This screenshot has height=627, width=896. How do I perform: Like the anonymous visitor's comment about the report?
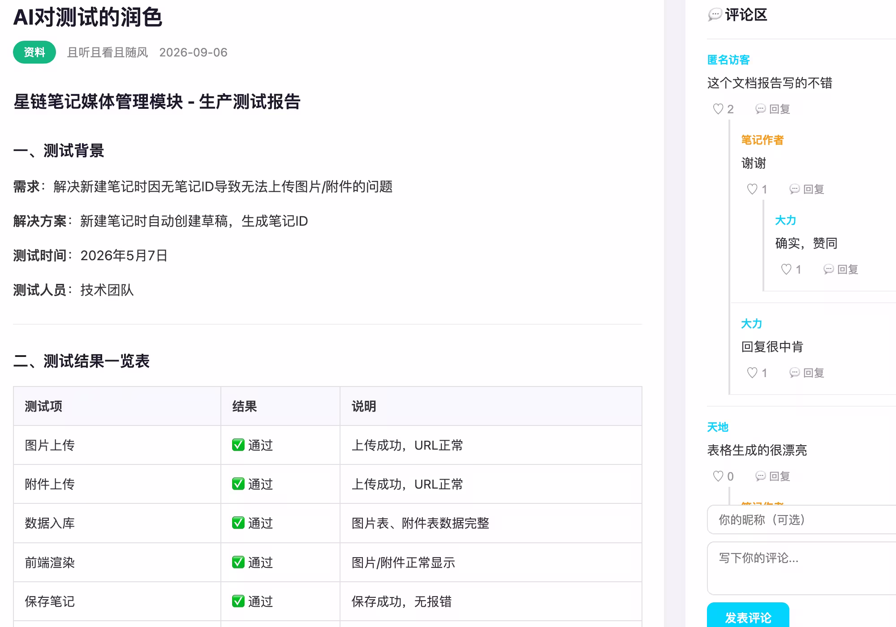[x=723, y=109]
